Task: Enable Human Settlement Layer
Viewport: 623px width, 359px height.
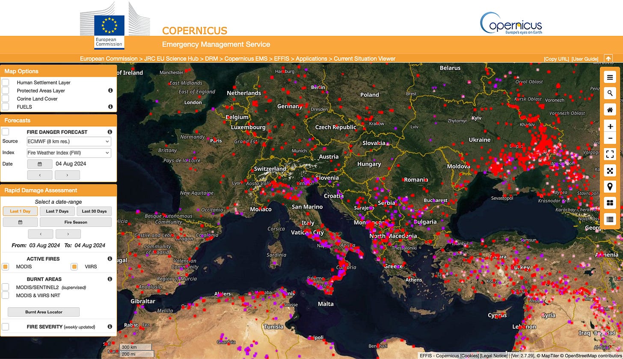Action: coord(6,82)
